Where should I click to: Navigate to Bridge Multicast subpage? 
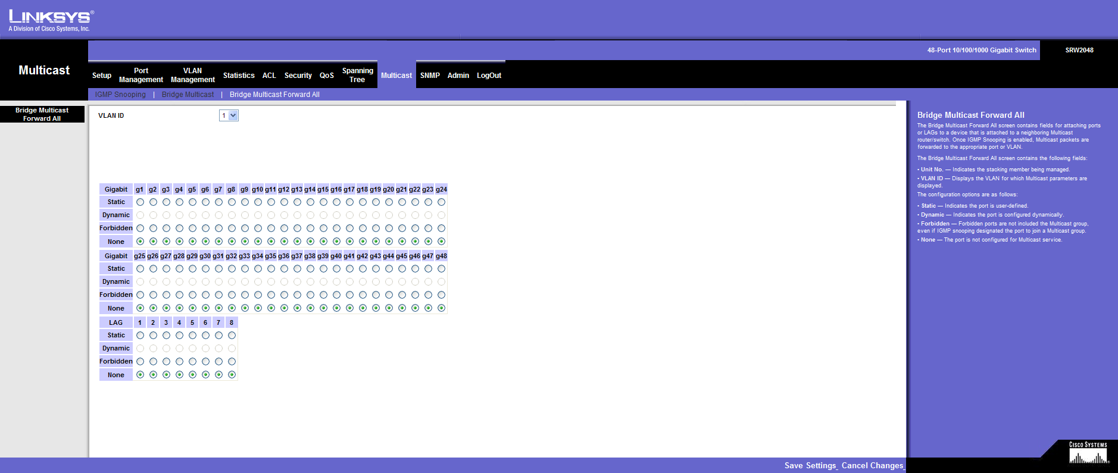tap(188, 95)
